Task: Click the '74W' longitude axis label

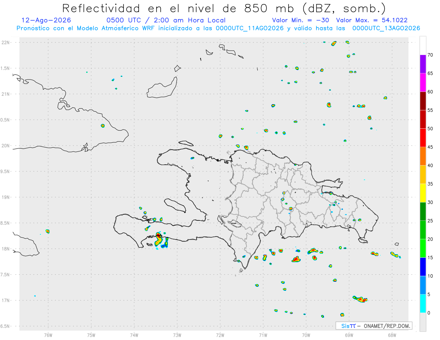Action: point(134,335)
